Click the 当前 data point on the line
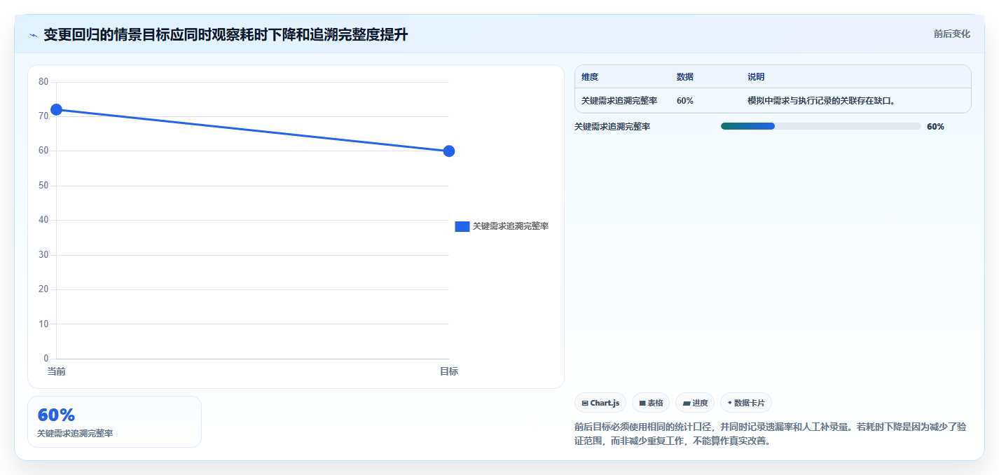Image resolution: width=999 pixels, height=475 pixels. coord(56,109)
